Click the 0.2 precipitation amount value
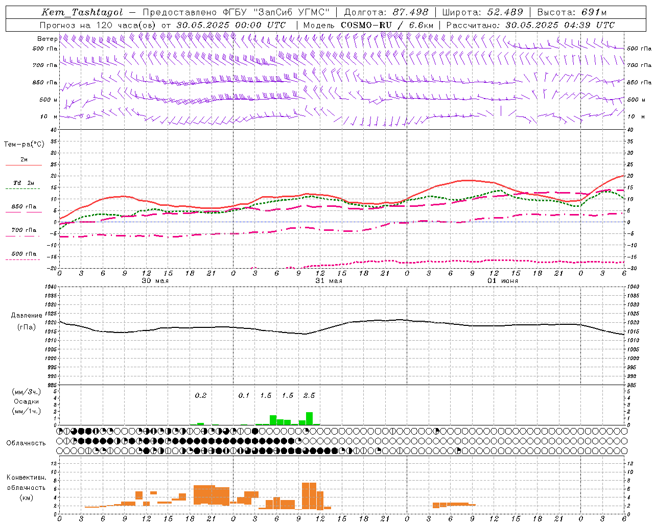654x523 pixels. (x=201, y=395)
